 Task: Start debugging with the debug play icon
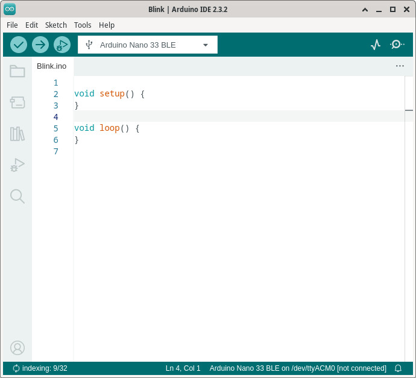pyautogui.click(x=62, y=45)
